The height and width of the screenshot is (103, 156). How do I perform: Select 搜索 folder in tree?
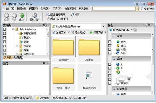[x=26, y=50]
